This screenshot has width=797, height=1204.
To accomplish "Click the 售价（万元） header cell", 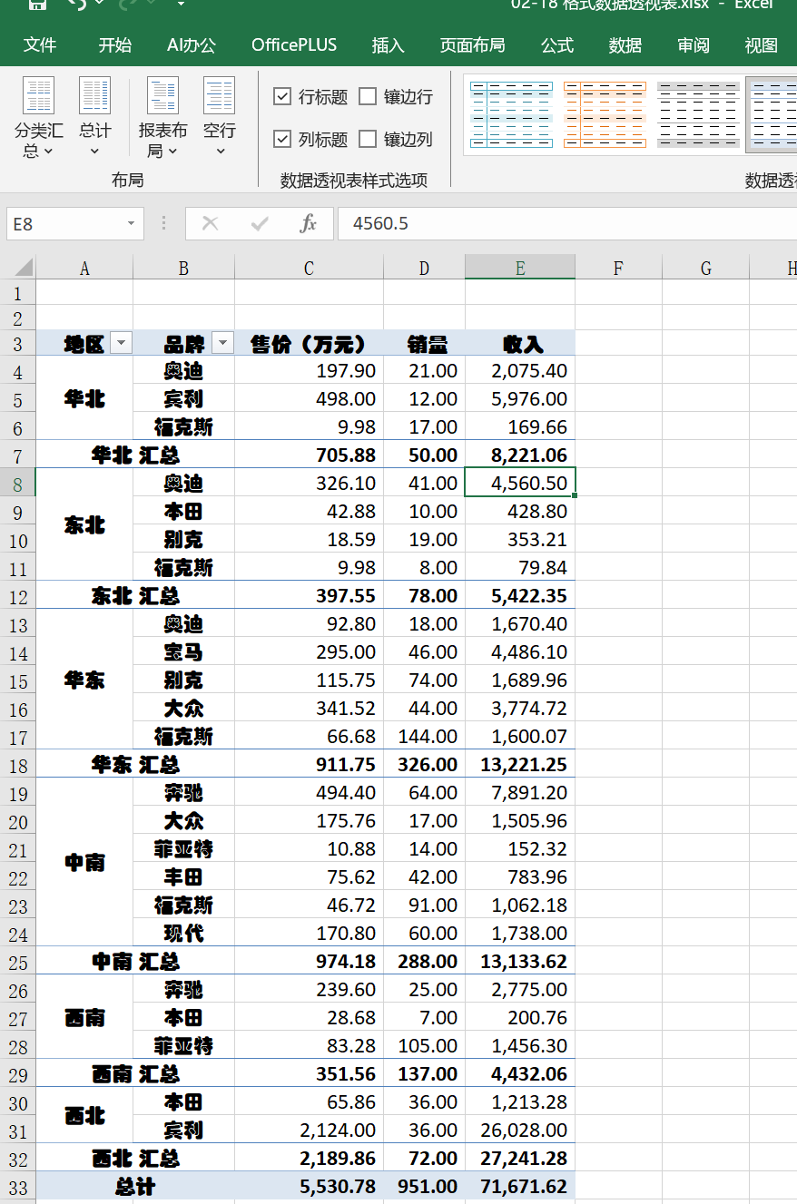I will pos(309,343).
